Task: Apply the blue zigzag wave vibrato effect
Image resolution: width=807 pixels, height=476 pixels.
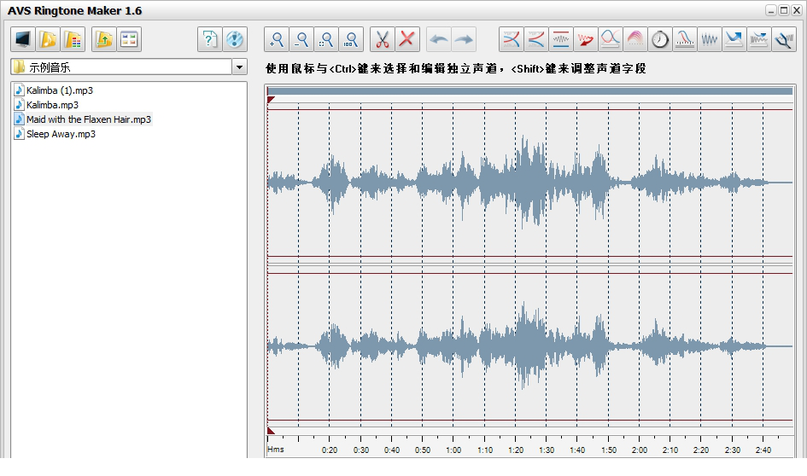Action: (709, 39)
